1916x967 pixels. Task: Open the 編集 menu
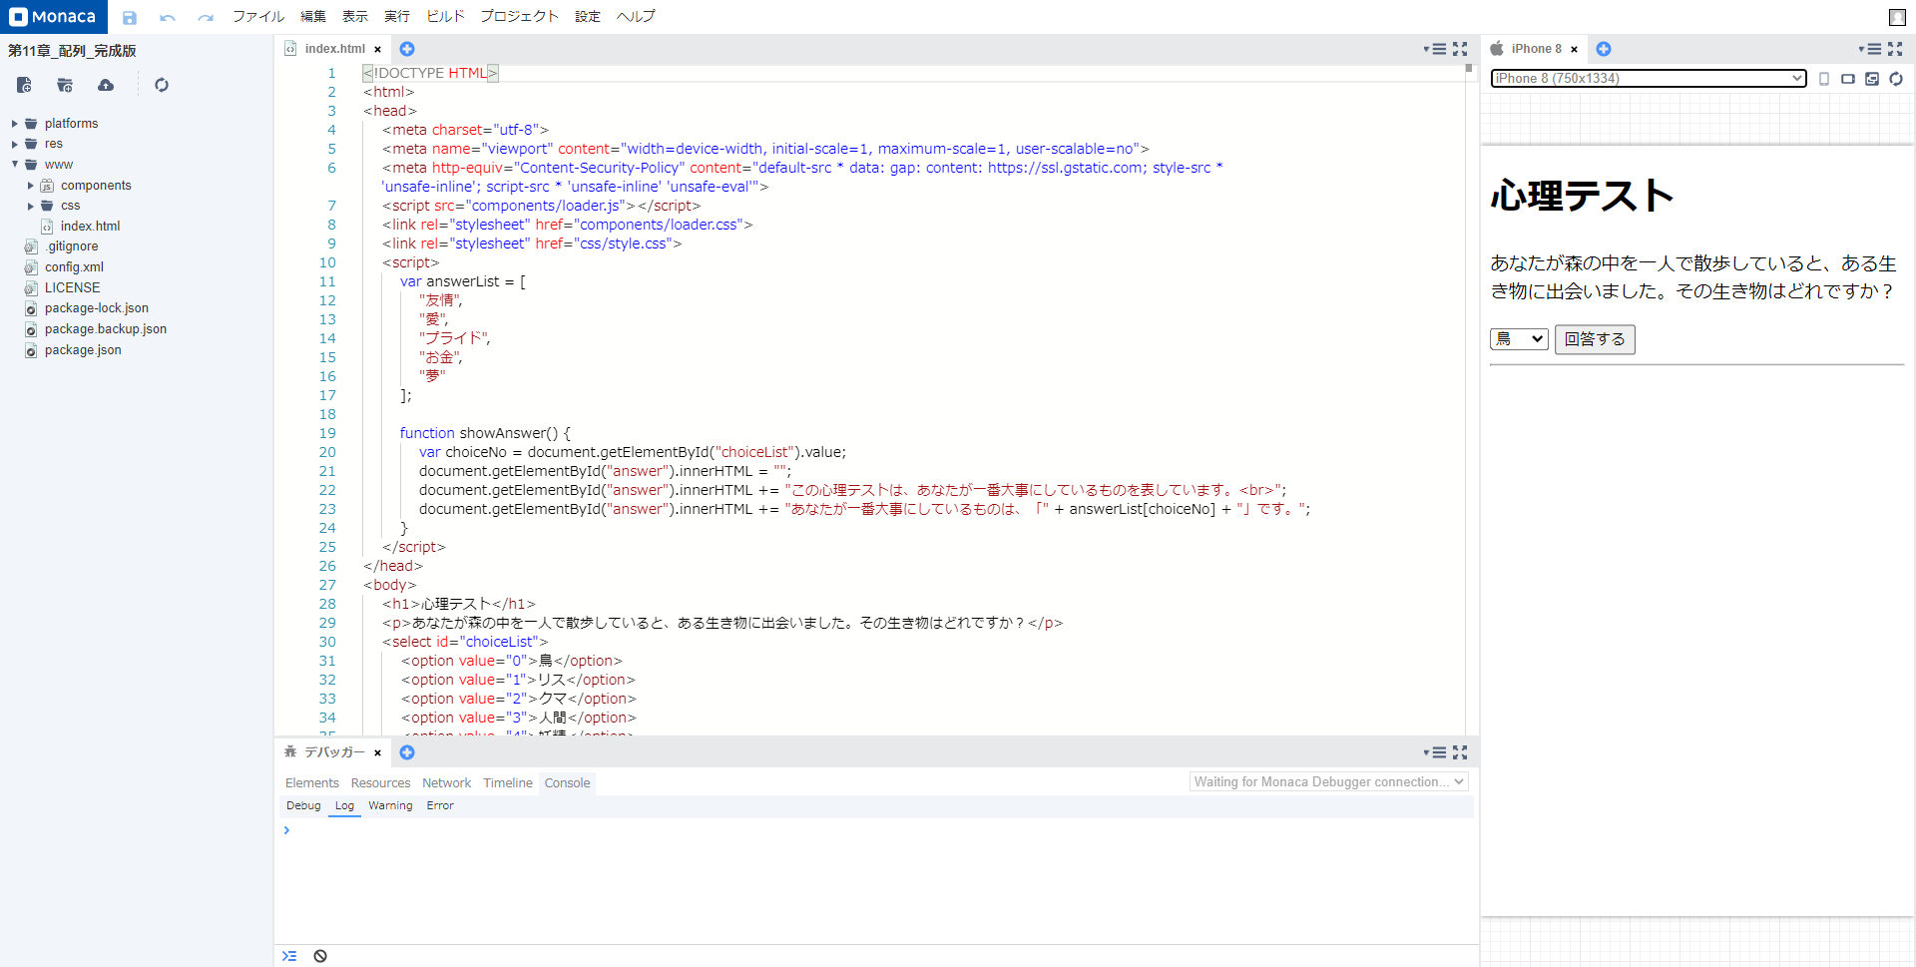click(x=313, y=17)
